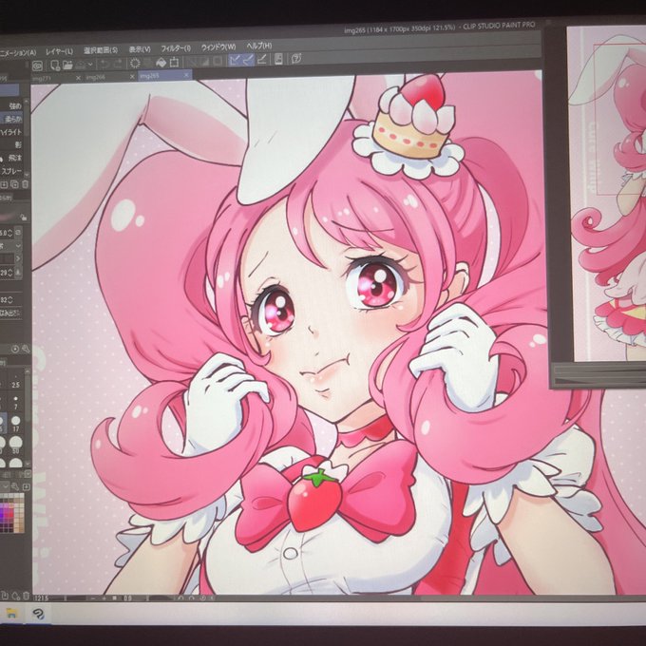Toggle Snap to Grid in the command bar
The image size is (646, 646).
(261, 59)
